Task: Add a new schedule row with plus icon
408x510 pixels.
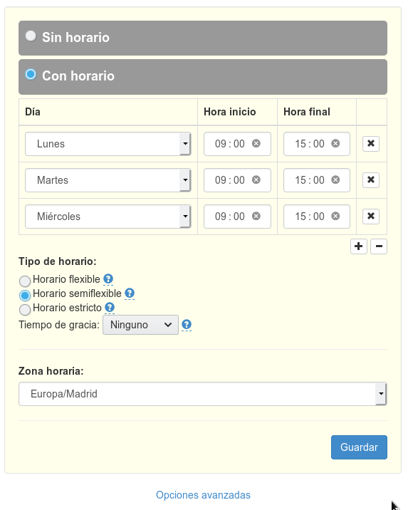Action: pyautogui.click(x=359, y=246)
